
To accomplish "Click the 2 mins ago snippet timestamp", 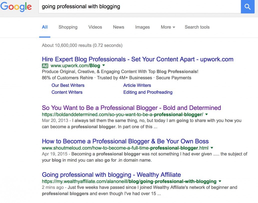I will pos(53,187).
